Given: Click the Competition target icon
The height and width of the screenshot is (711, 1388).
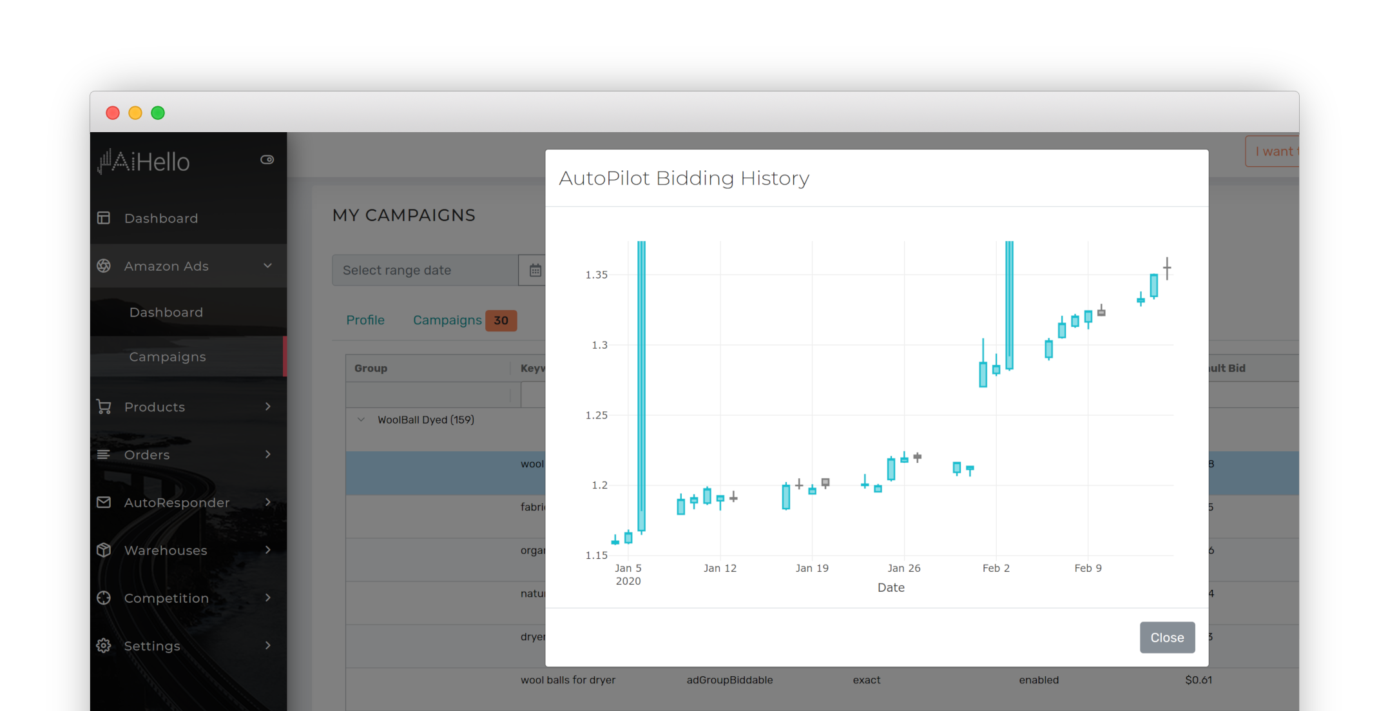Looking at the screenshot, I should tap(104, 598).
